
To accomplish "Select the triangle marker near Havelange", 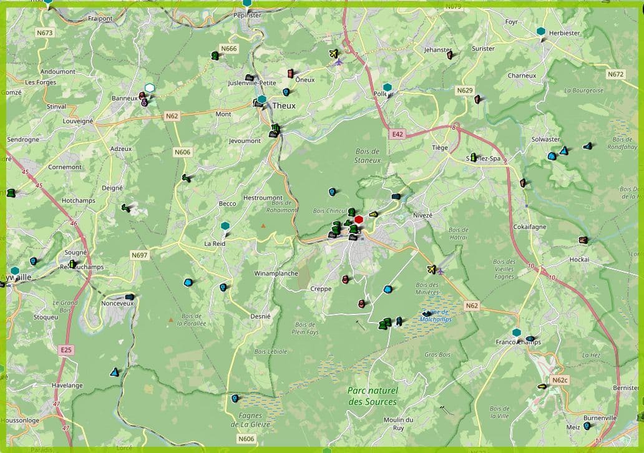I will point(114,371).
